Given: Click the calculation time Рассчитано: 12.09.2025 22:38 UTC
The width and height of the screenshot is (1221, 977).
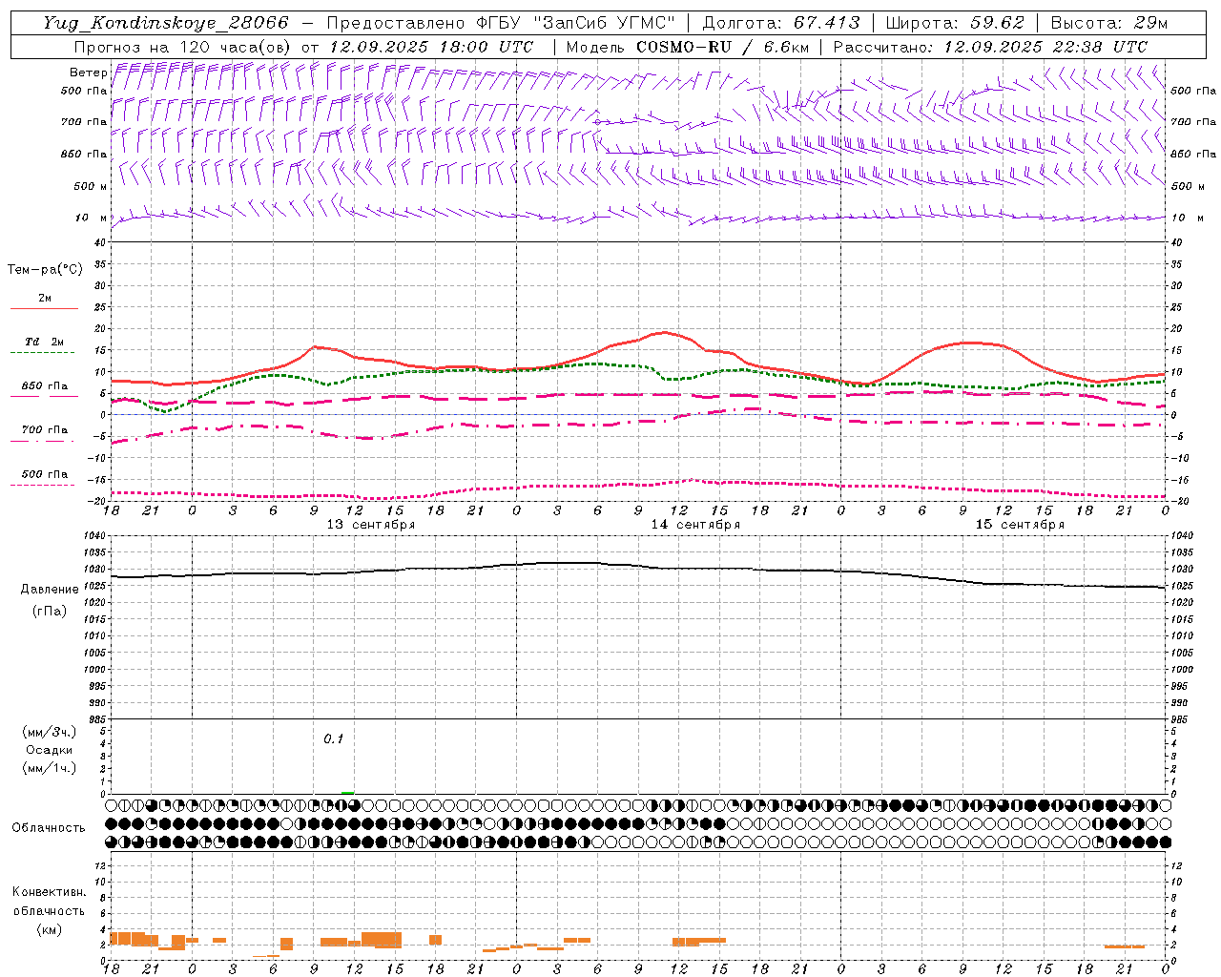Looking at the screenshot, I should [990, 47].
